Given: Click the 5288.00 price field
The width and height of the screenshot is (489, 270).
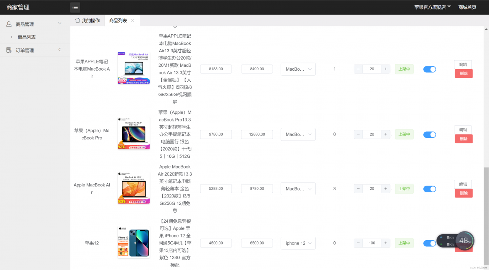Looking at the screenshot, I should pyautogui.click(x=216, y=189).
